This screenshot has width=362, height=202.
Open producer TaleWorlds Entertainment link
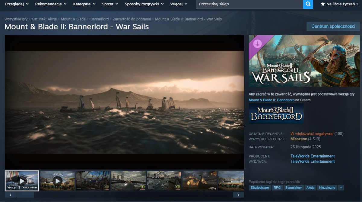pos(313,156)
